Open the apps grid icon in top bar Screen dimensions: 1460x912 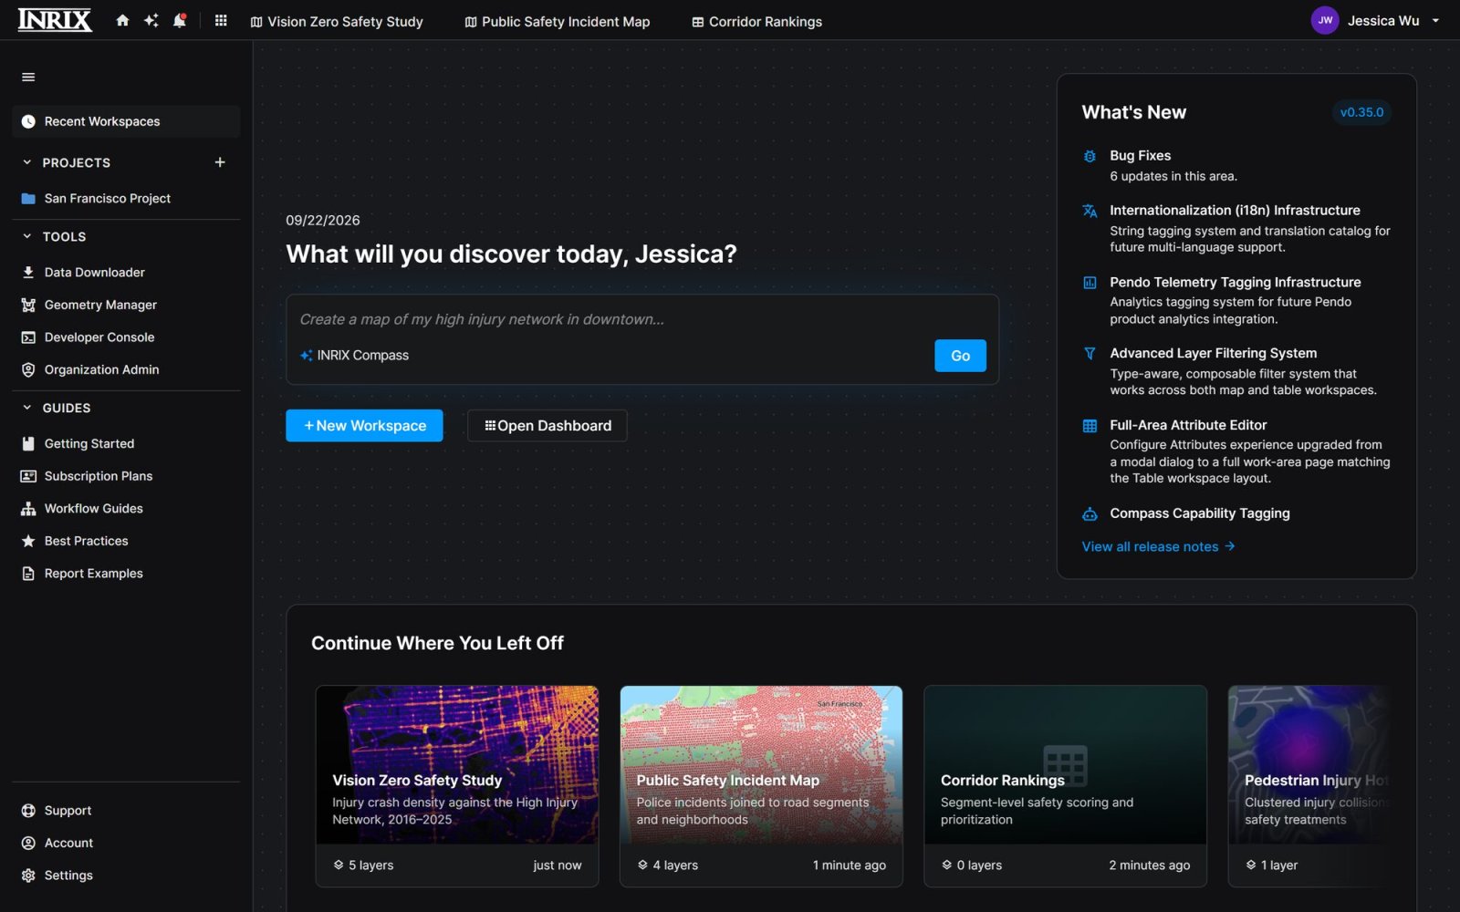point(221,20)
